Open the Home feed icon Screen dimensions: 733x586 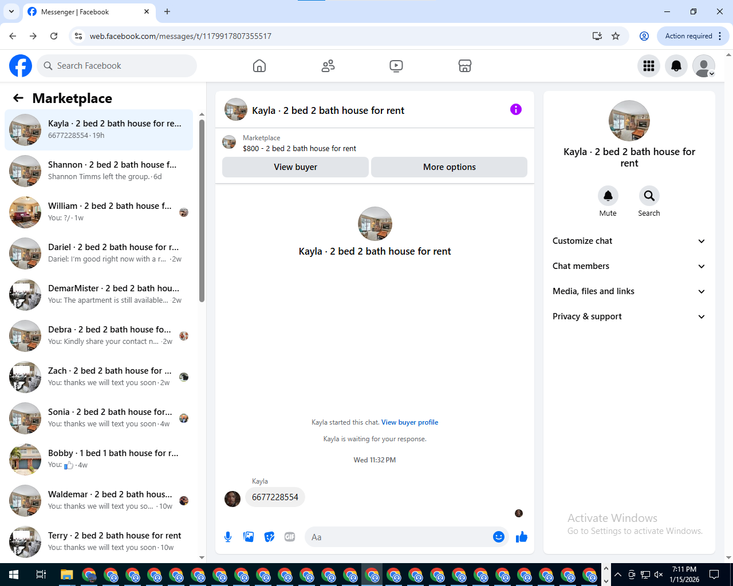[x=259, y=66]
